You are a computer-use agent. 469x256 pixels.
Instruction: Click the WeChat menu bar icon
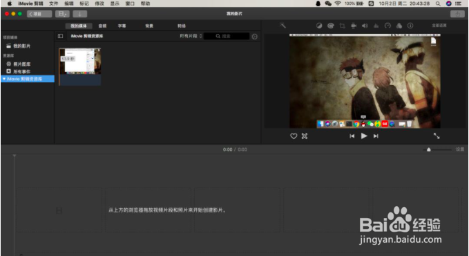[x=328, y=3]
